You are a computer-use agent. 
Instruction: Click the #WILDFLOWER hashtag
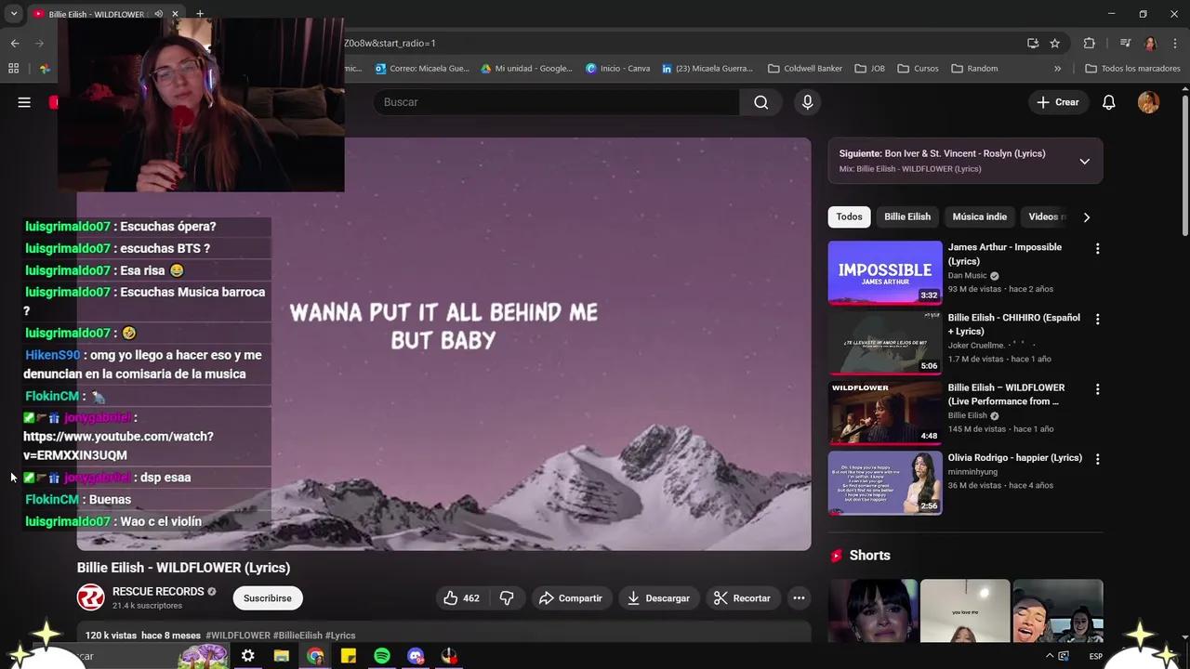tap(238, 636)
